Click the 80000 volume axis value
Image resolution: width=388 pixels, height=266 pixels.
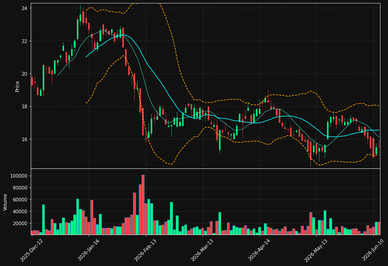[x=20, y=188]
